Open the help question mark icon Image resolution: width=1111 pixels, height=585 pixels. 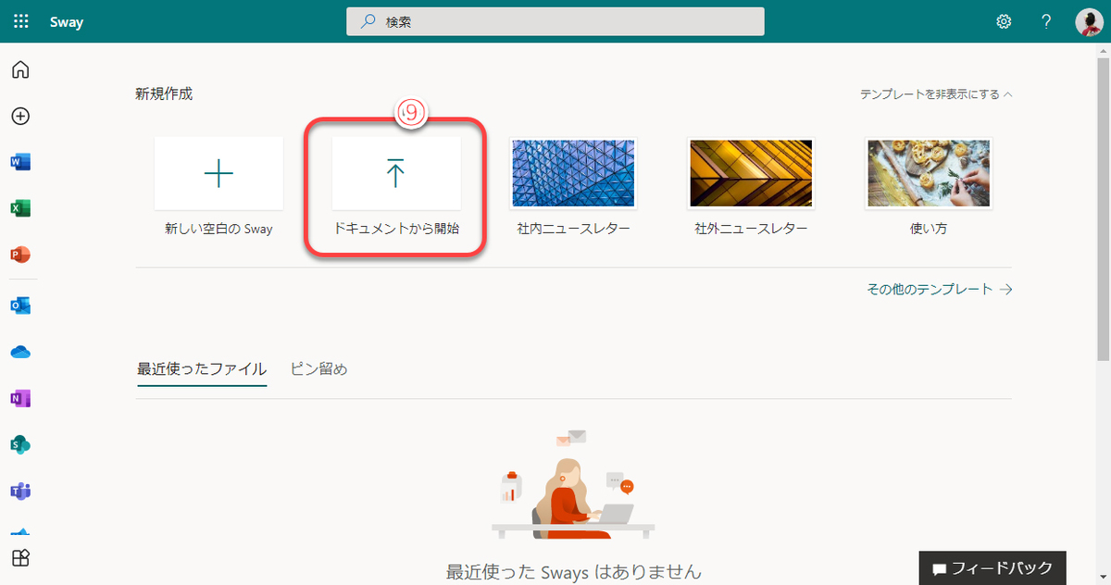click(1046, 21)
